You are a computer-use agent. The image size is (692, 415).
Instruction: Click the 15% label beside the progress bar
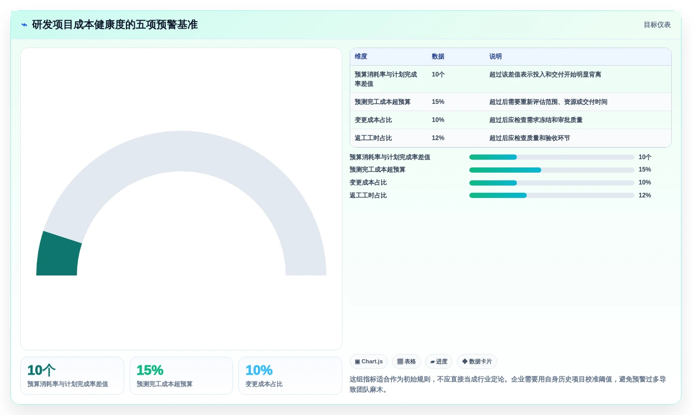[x=645, y=170]
